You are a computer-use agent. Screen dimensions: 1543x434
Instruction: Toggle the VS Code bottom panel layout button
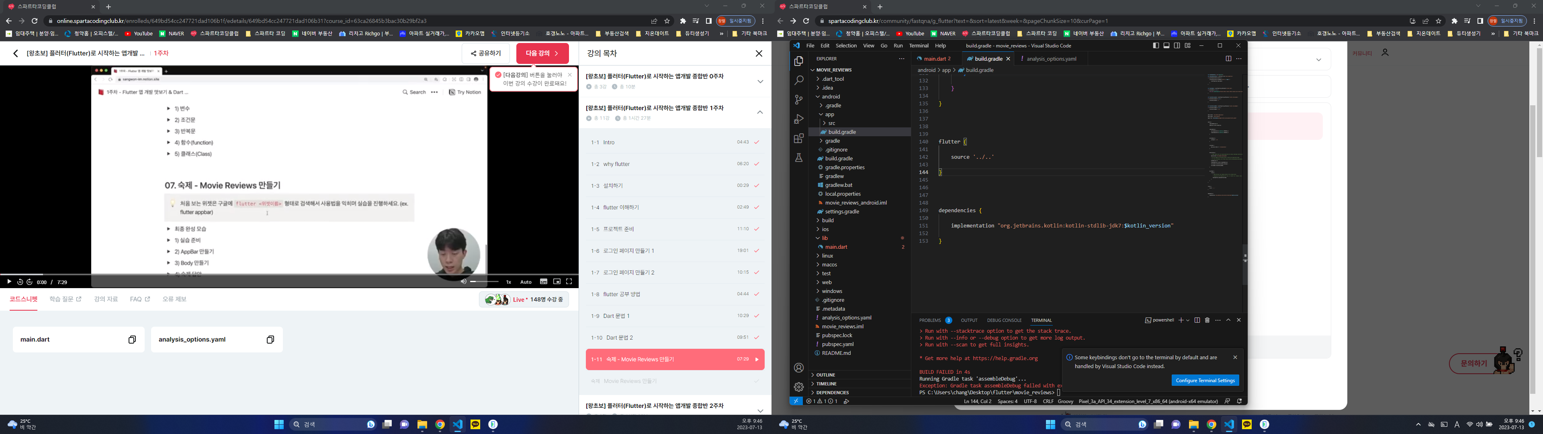(1166, 45)
